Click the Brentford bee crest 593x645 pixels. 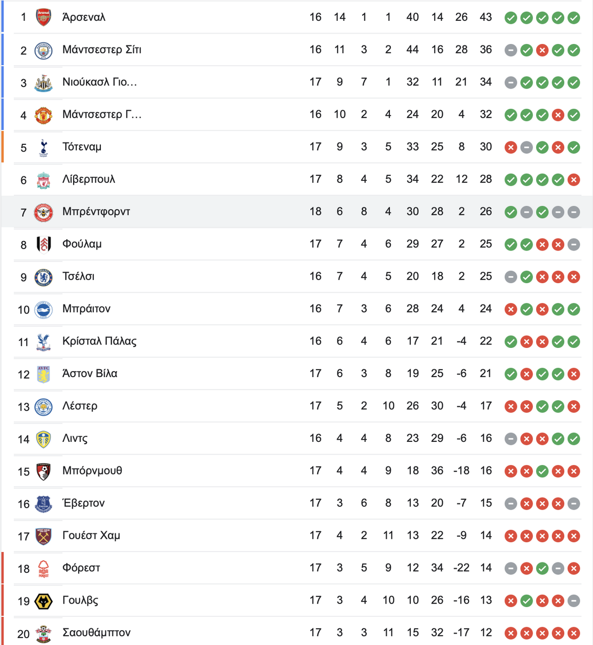(x=43, y=213)
